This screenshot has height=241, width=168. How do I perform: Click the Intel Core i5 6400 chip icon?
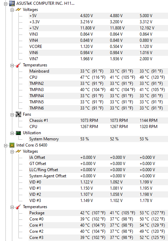(x=12, y=145)
